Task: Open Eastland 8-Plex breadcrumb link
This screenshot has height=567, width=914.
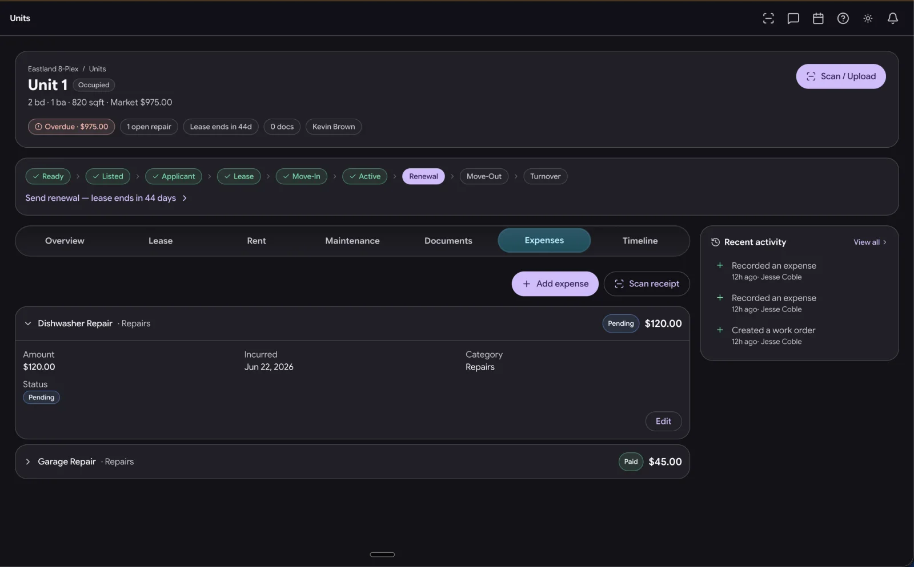Action: pos(53,69)
